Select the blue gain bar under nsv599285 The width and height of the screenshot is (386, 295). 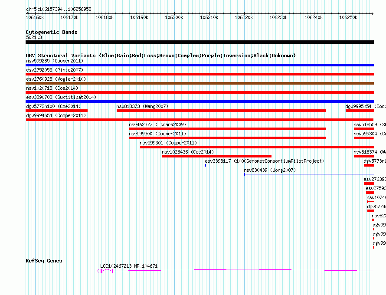[x=200, y=65]
